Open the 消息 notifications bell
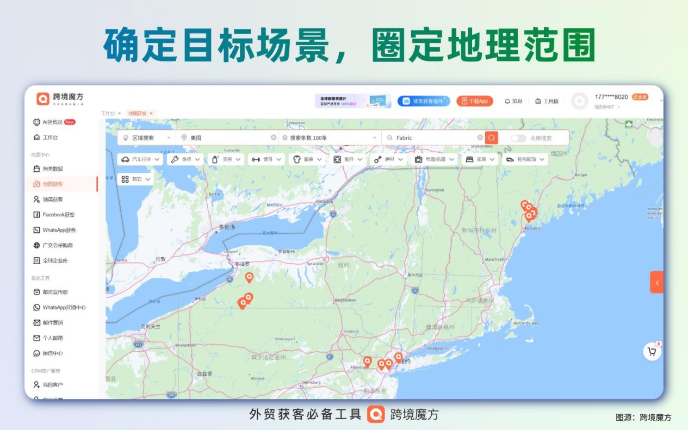This screenshot has width=688, height=430. (x=516, y=100)
